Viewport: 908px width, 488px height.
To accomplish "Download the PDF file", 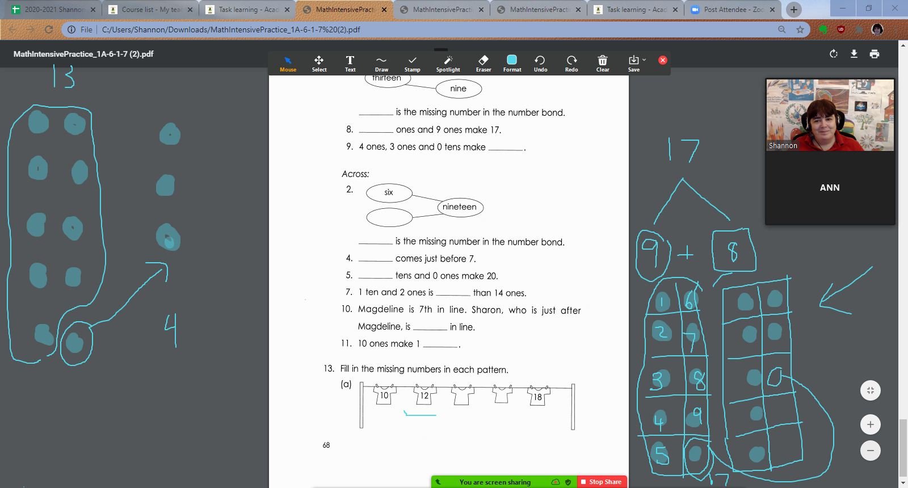I will pyautogui.click(x=854, y=54).
